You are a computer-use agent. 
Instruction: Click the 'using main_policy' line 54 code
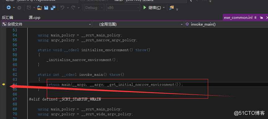point(80,35)
